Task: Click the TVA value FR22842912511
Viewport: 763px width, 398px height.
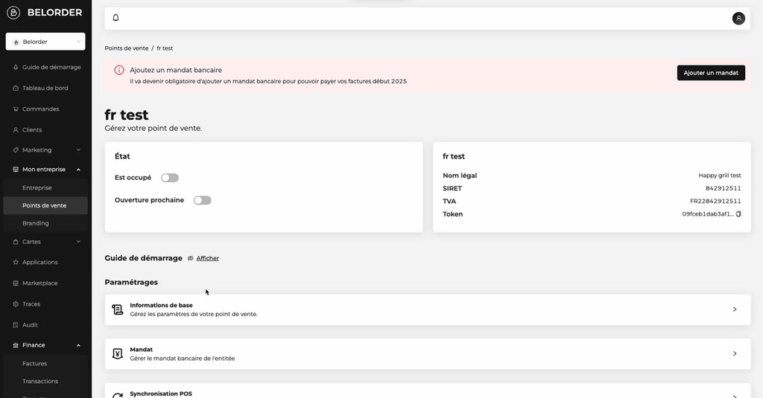Action: (715, 201)
